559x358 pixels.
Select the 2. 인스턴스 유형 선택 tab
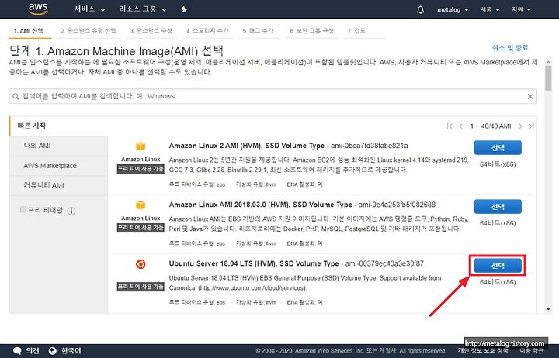coord(88,31)
